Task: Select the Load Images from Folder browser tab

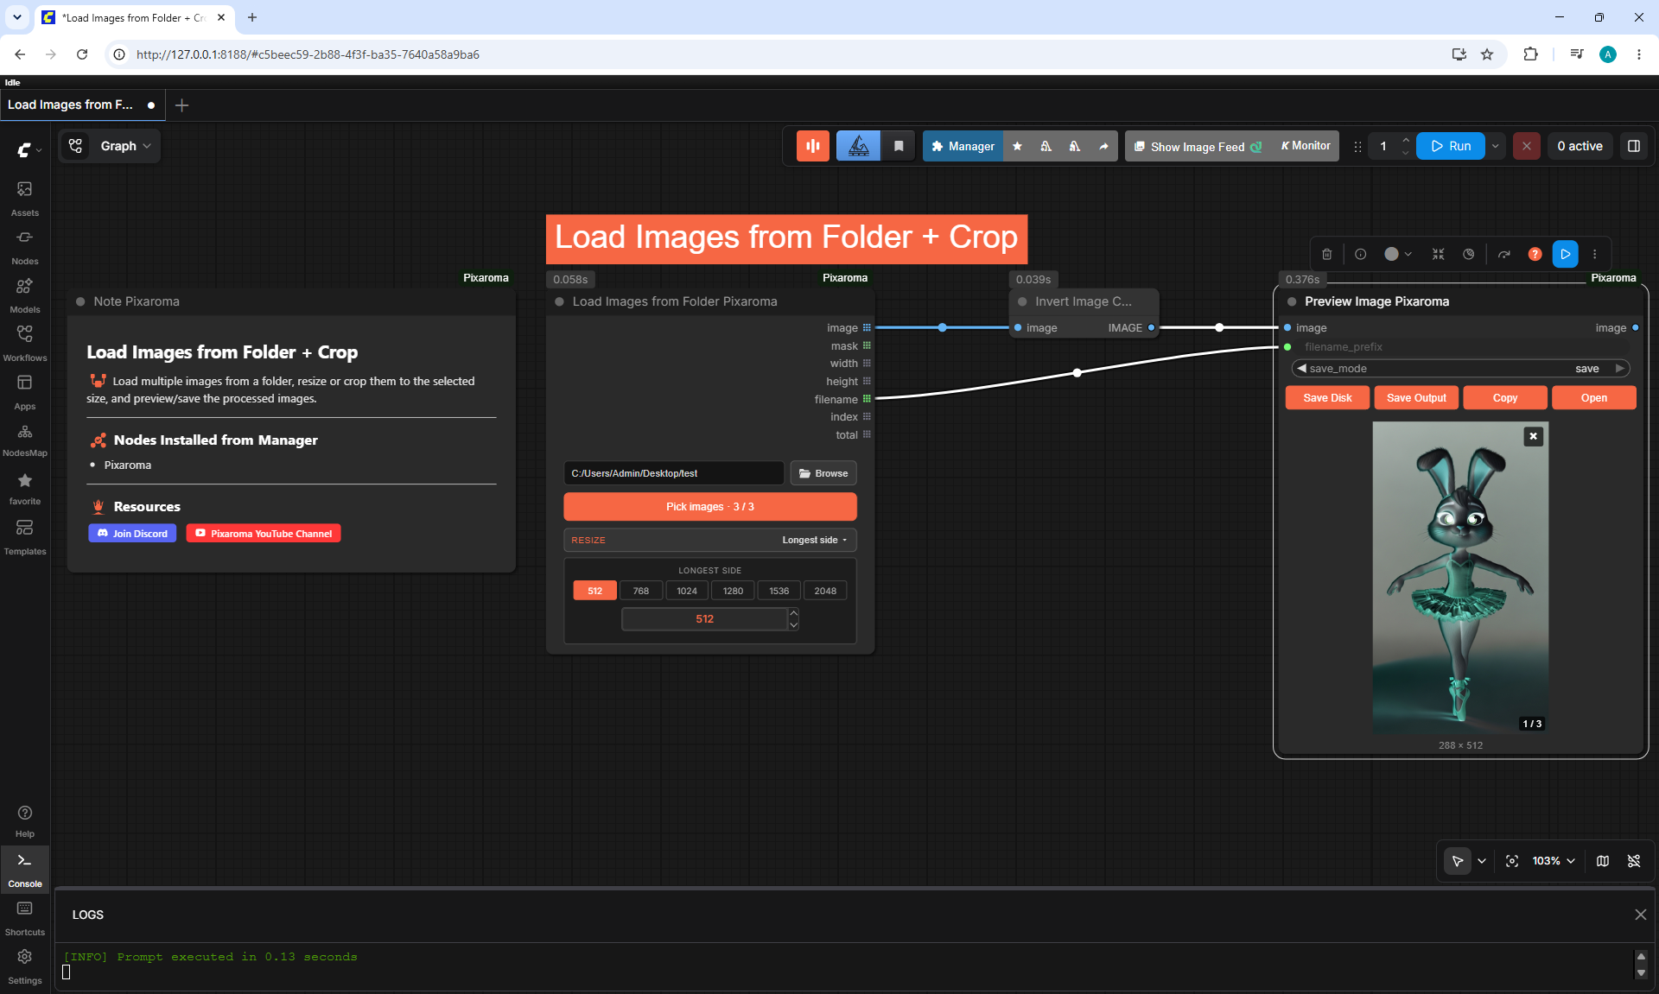Action: click(135, 17)
